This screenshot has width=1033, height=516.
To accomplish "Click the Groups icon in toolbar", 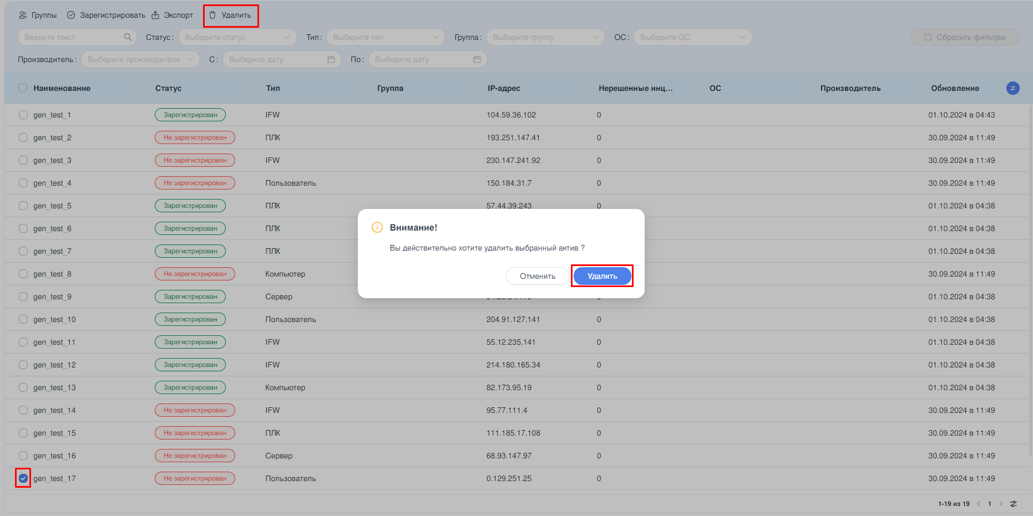I will pyautogui.click(x=23, y=15).
